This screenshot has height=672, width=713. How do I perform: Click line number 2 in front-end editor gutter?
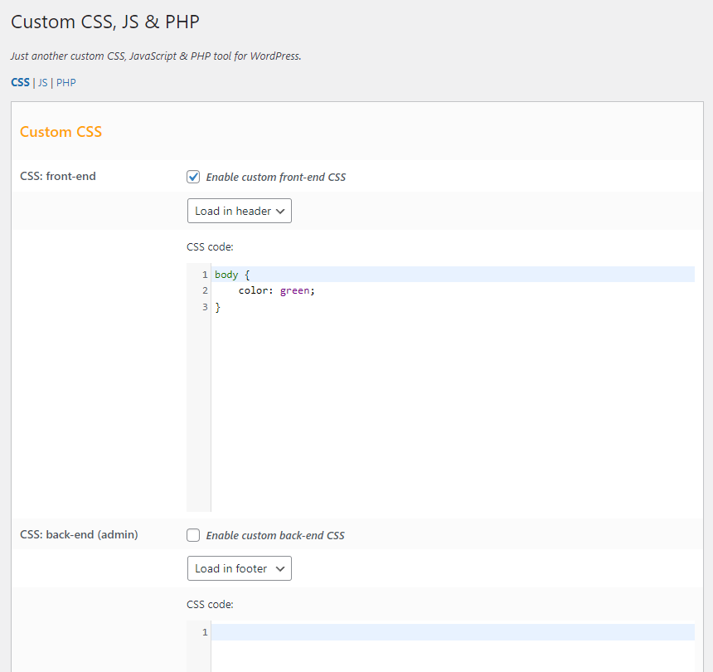click(x=205, y=290)
